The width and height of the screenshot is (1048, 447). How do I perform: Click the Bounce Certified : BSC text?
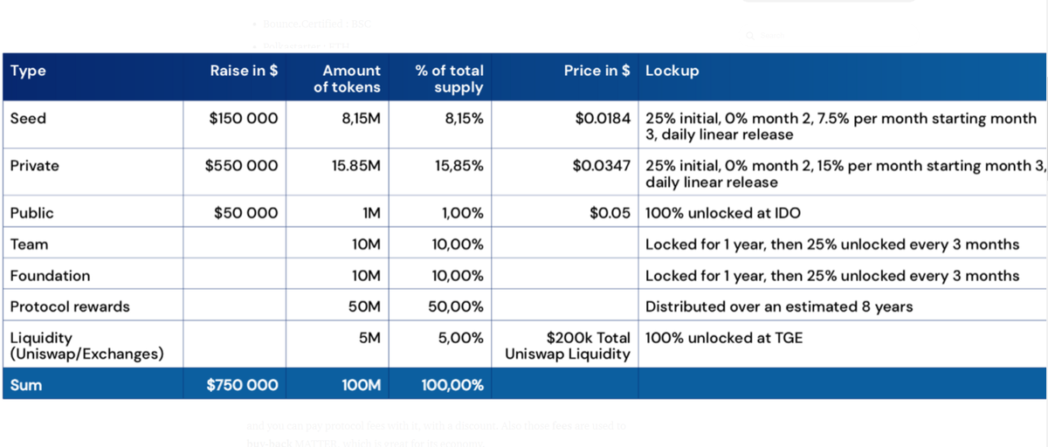316,23
